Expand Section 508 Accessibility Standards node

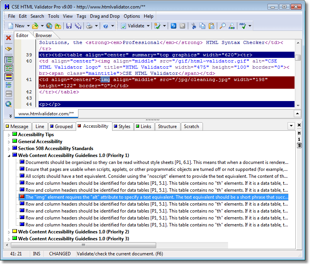(x=9, y=149)
